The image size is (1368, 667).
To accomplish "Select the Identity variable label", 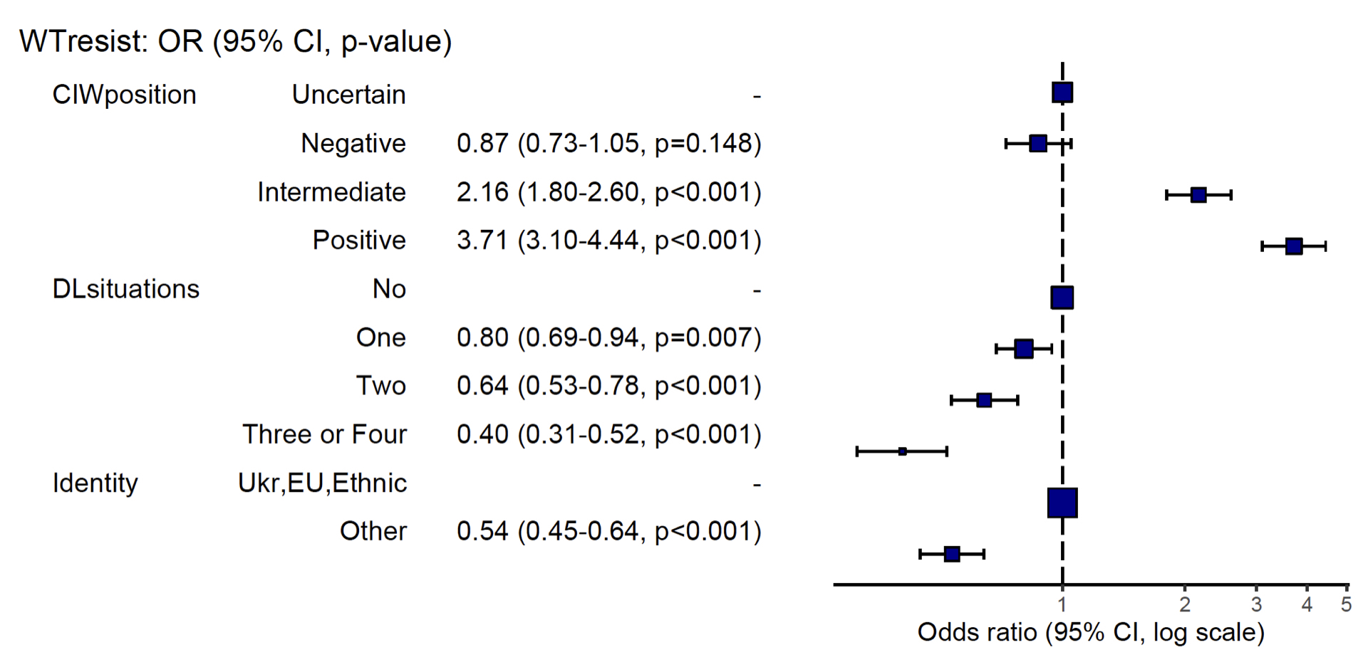I will point(95,483).
